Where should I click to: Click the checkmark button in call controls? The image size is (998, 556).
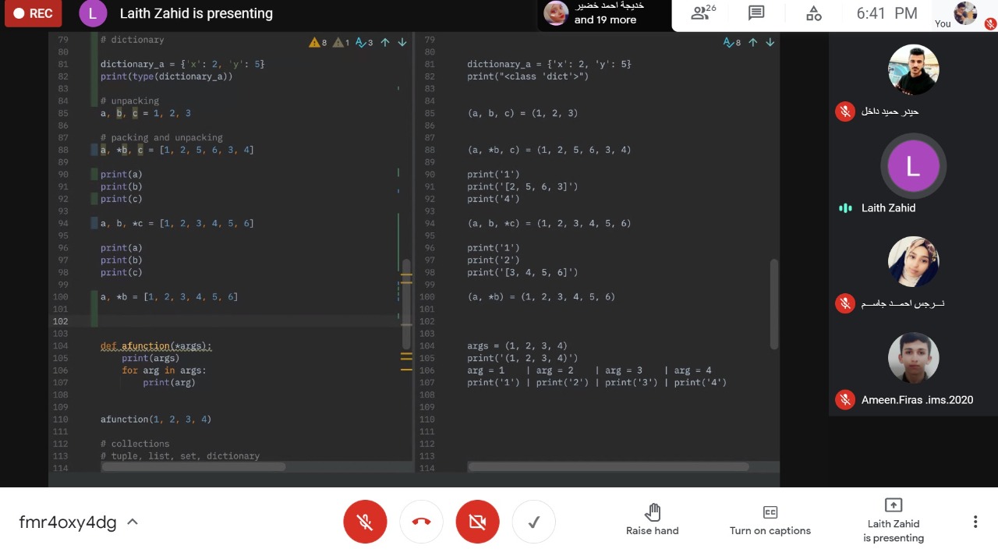click(x=534, y=522)
